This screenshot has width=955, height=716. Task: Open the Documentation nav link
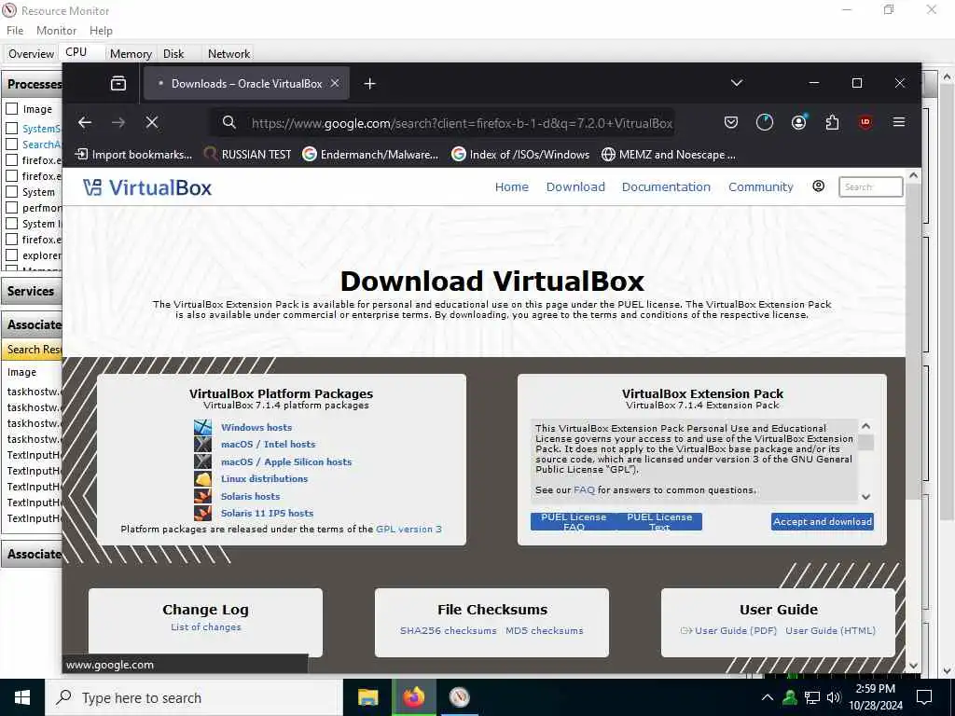tap(666, 186)
